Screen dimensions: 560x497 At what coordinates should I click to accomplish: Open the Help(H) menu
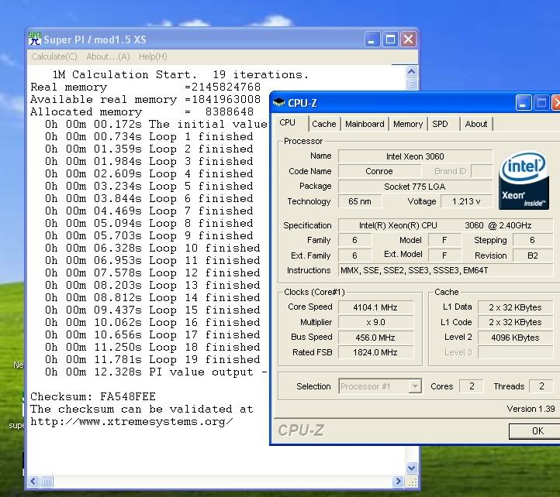point(153,57)
